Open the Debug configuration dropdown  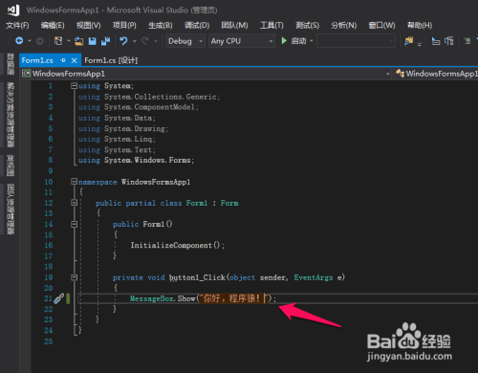tap(185, 41)
